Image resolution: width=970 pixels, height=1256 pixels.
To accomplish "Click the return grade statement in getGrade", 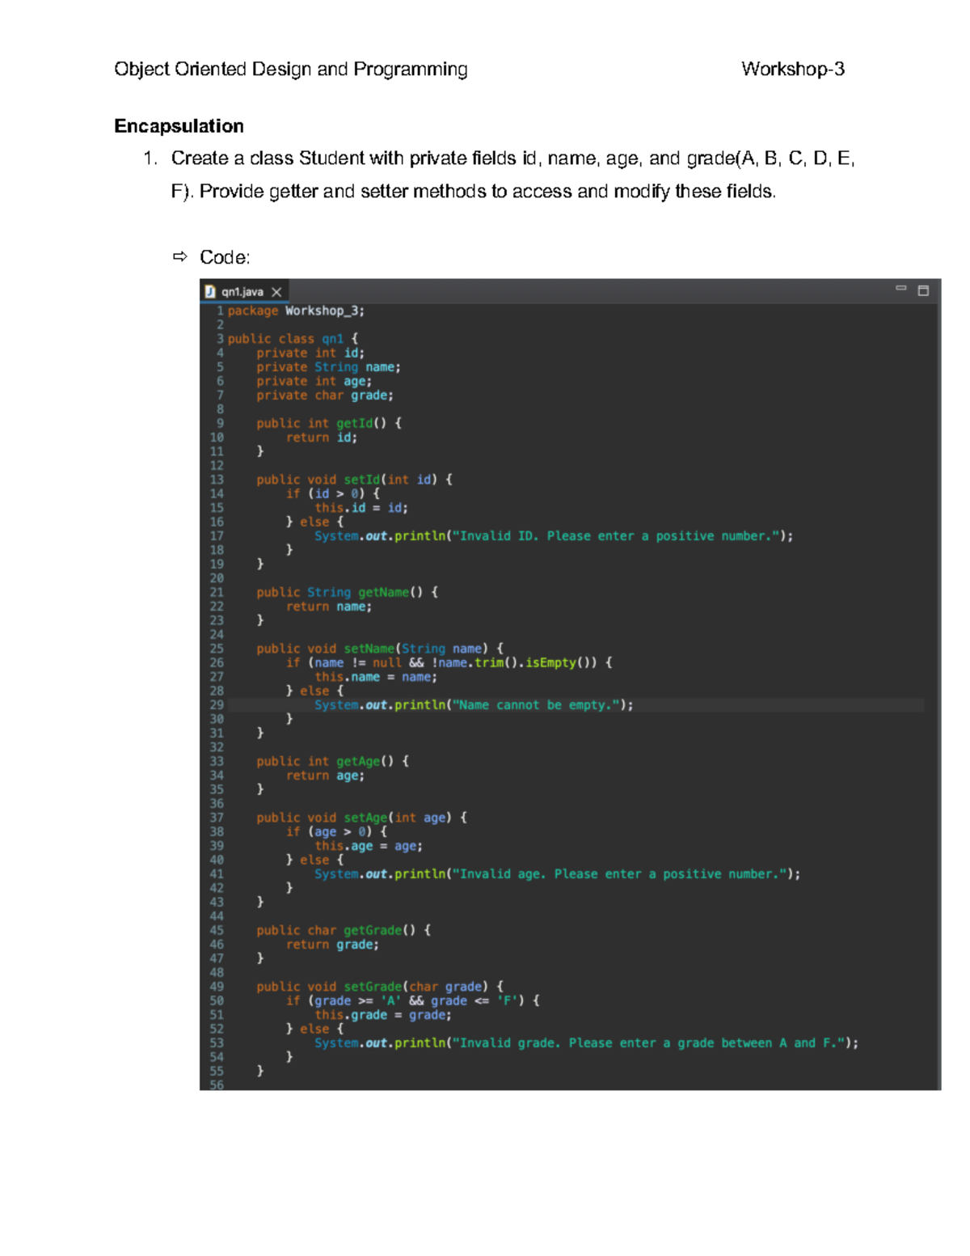I will 333,945.
